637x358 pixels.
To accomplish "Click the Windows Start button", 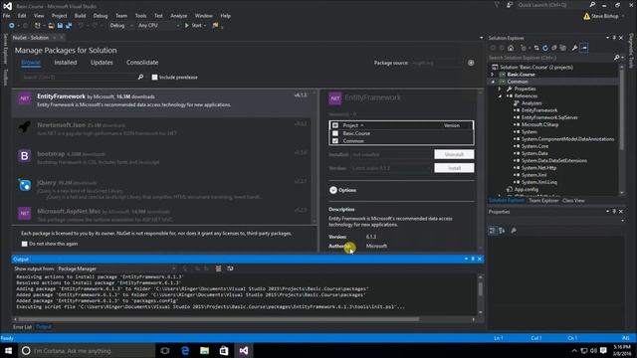I will [8, 351].
